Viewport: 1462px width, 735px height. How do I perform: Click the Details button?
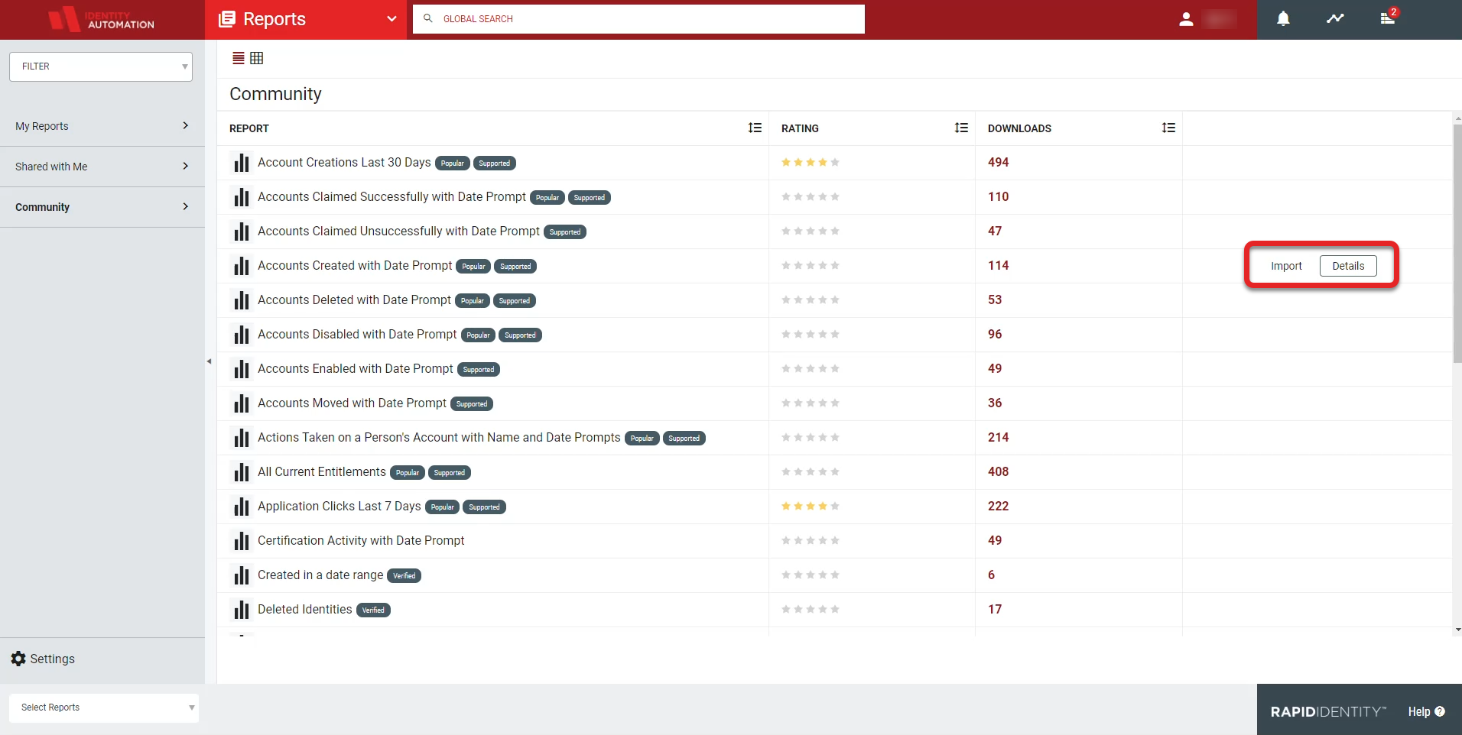(x=1348, y=266)
